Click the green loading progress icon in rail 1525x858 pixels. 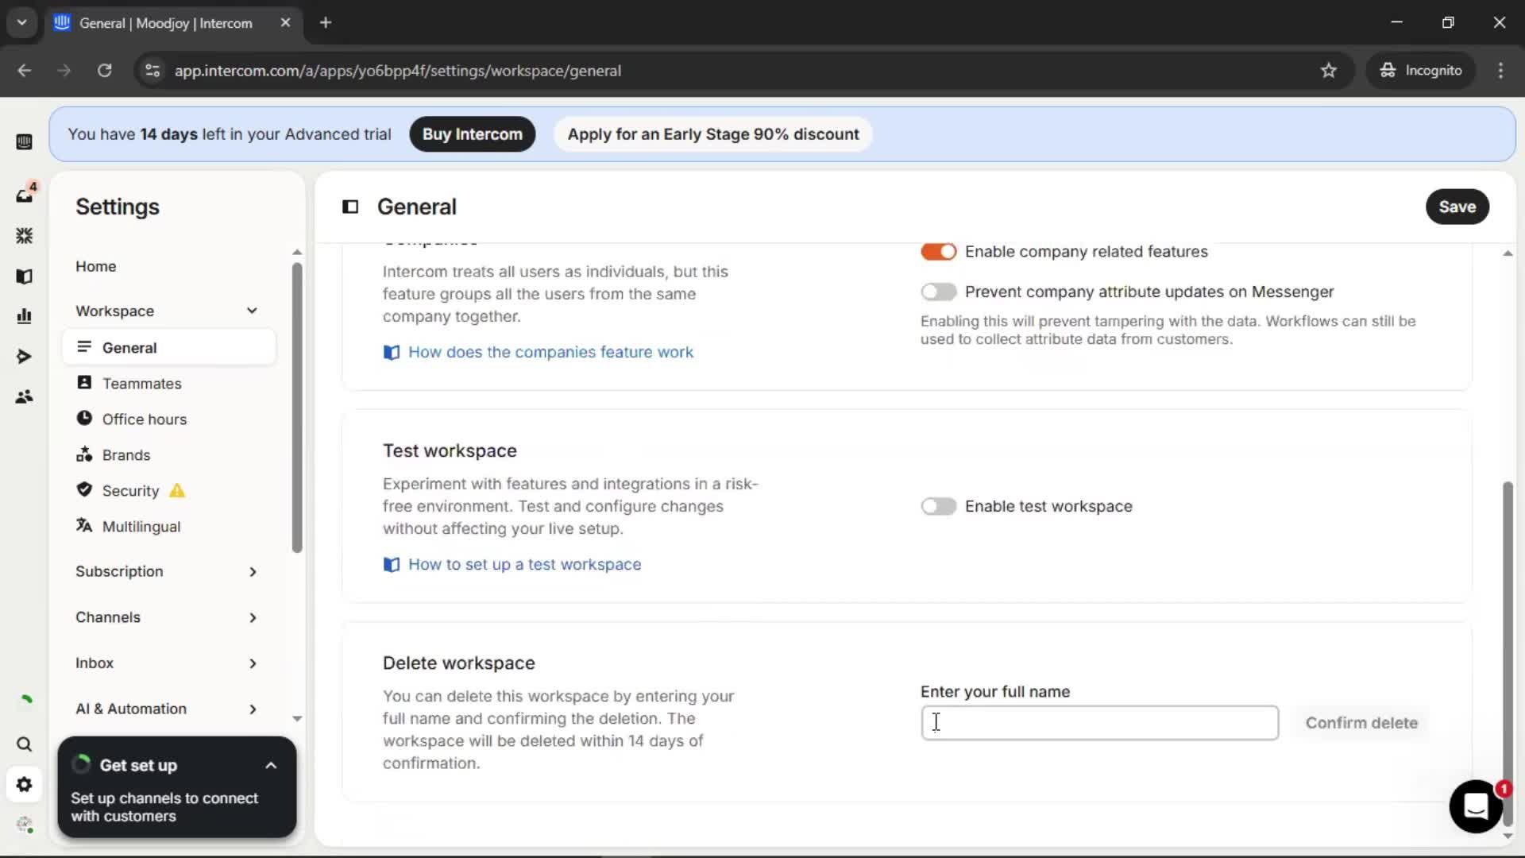[x=25, y=700]
